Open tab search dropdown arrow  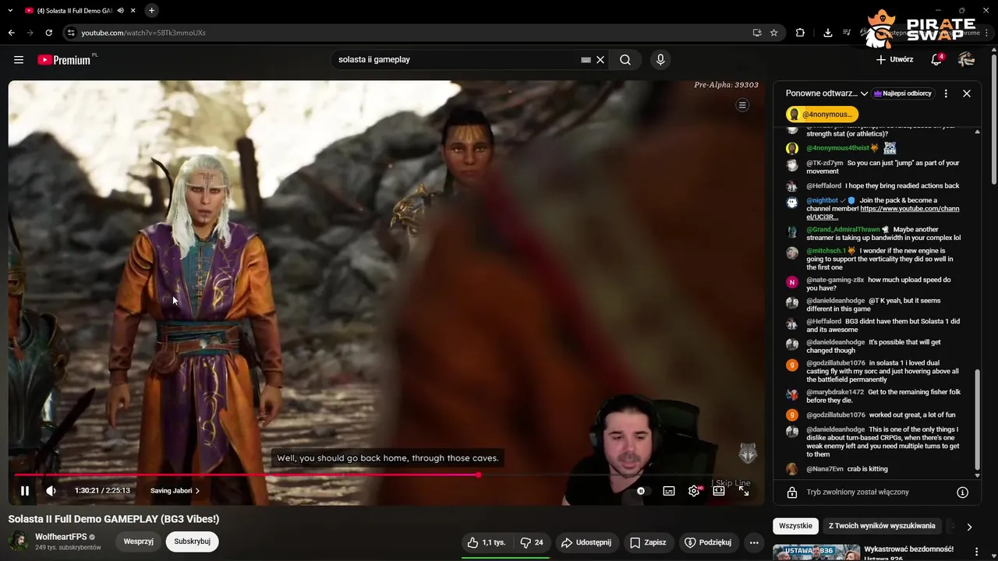click(10, 10)
